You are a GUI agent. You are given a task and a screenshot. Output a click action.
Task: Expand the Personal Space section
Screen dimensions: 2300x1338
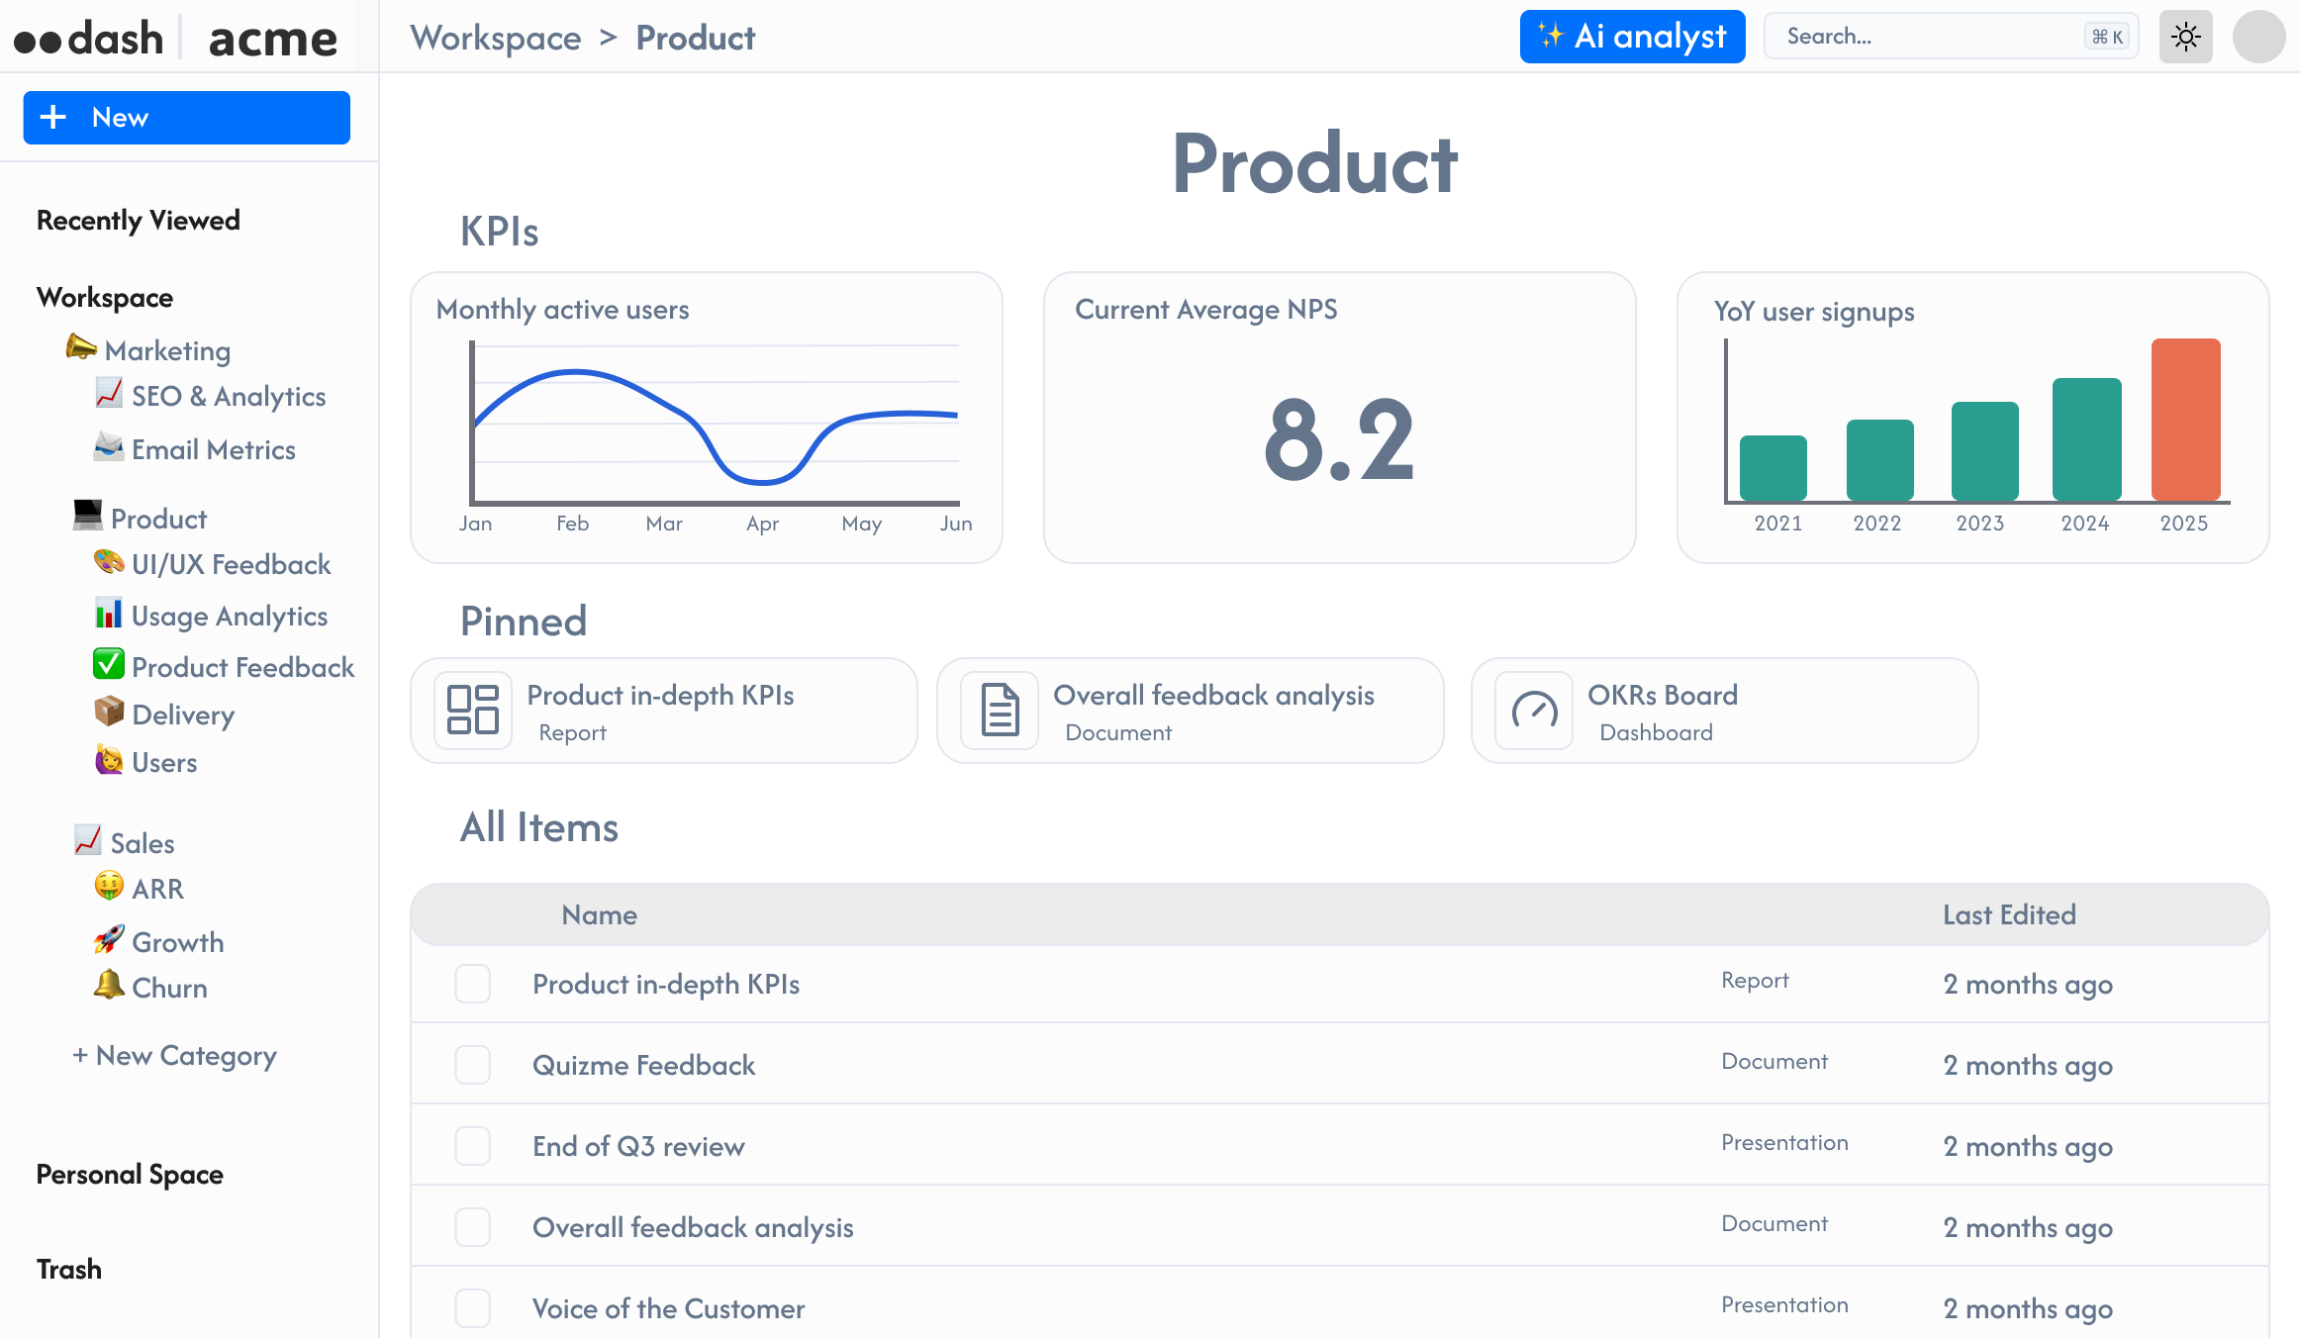click(x=130, y=1175)
